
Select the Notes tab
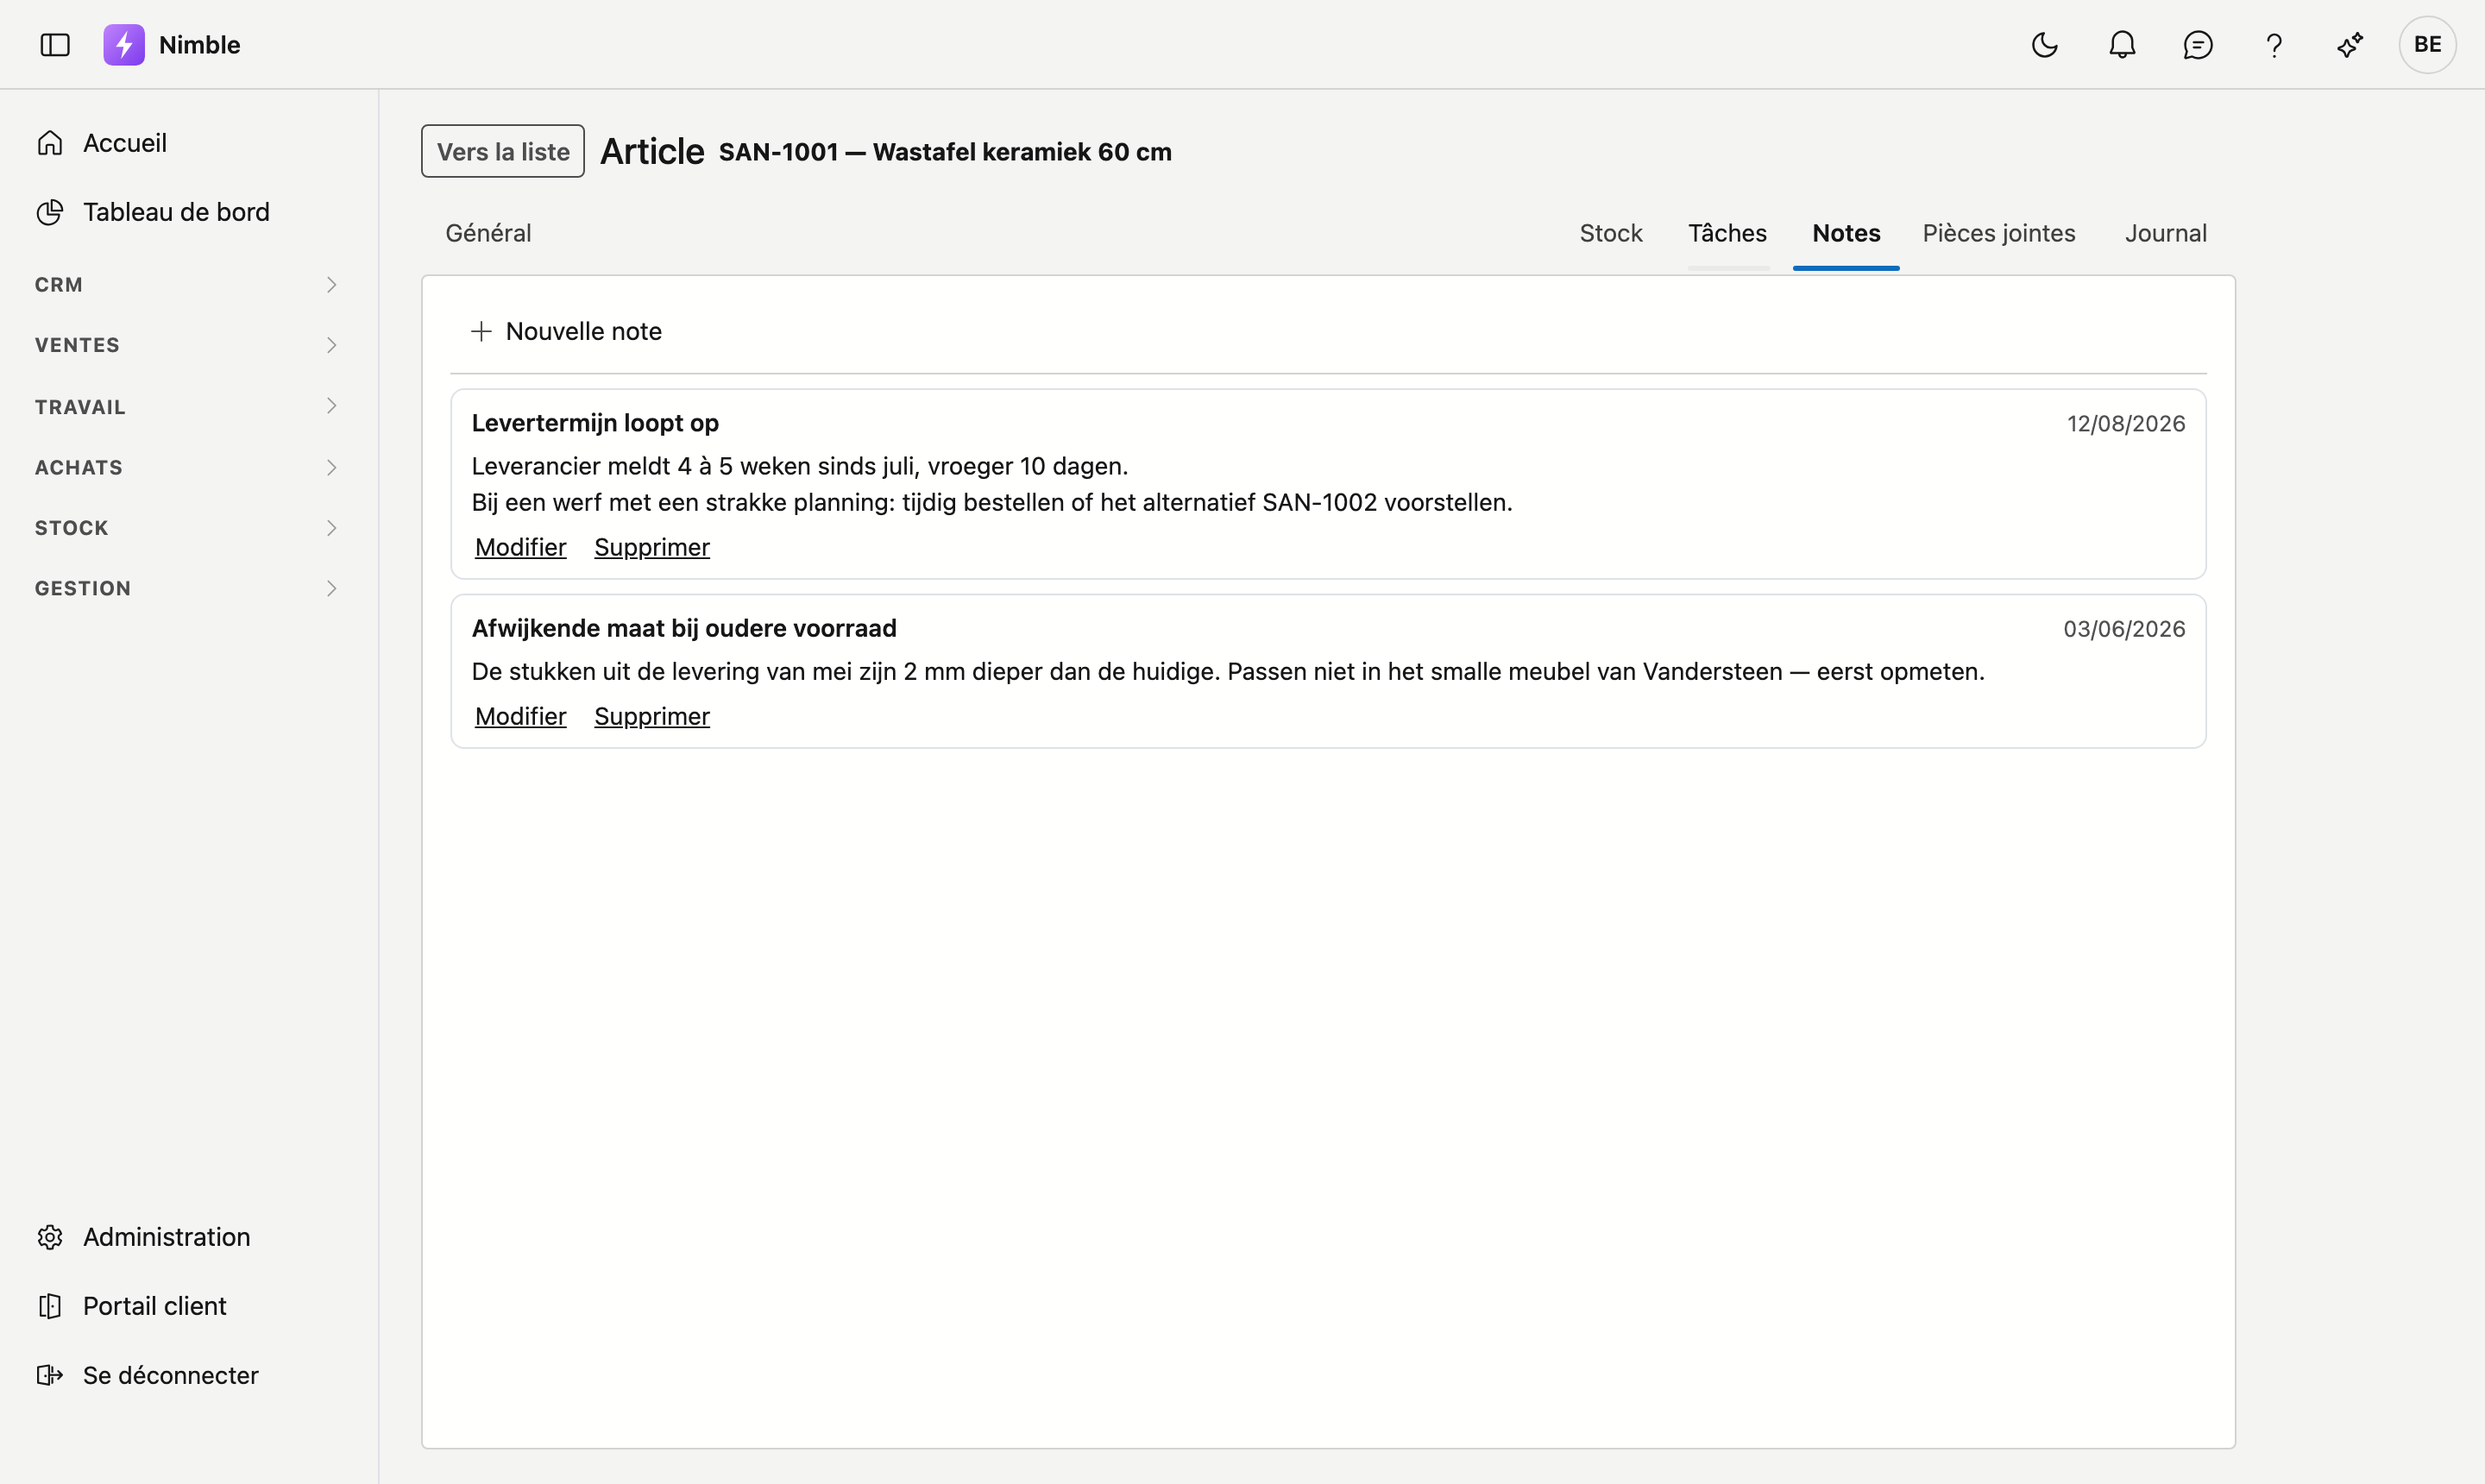coord(1846,233)
